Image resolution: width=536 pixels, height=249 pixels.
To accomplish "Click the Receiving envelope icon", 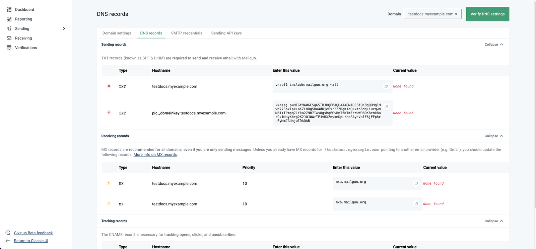I will (9, 38).
